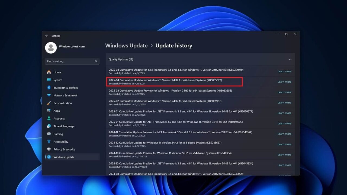Select the highlighted KB5055523 cumulative update entry

click(173, 82)
